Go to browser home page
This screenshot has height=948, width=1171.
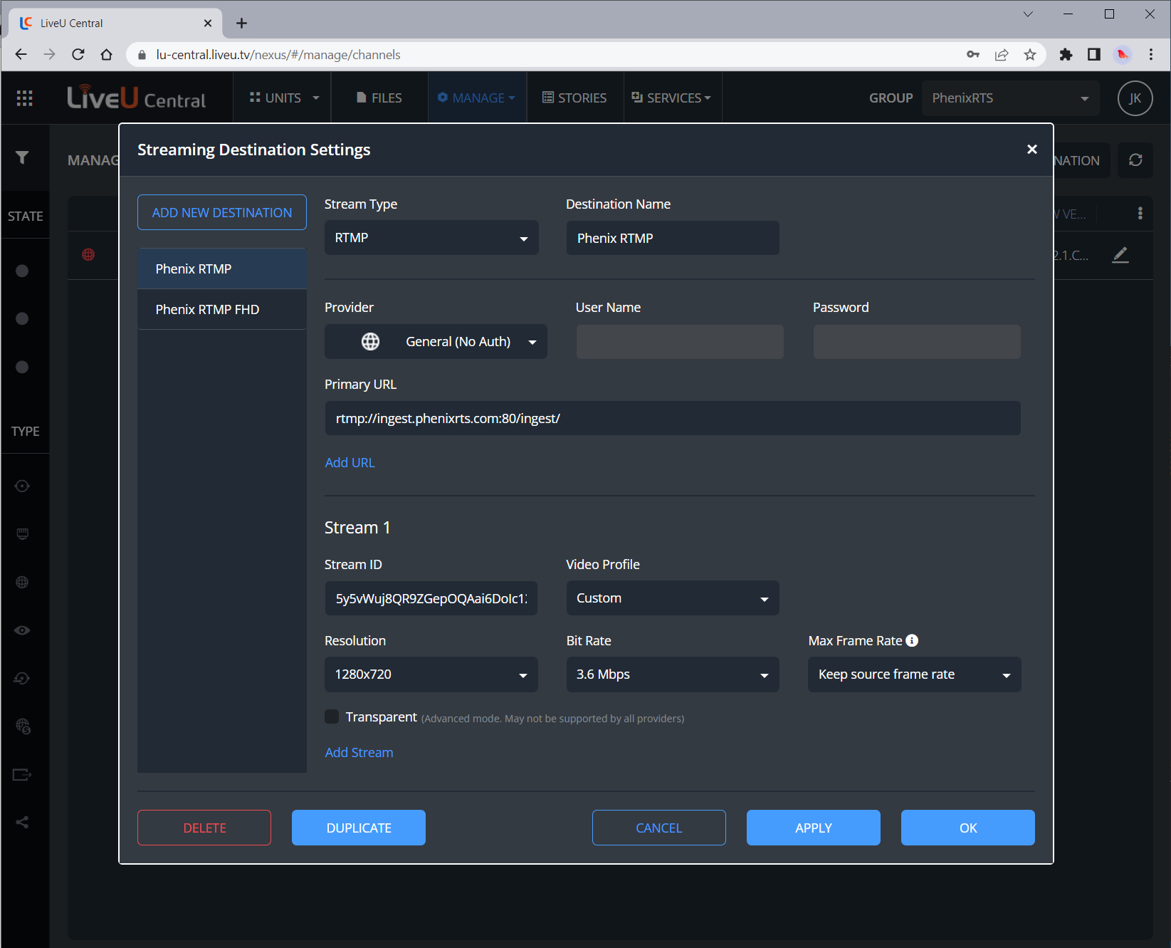coord(107,54)
